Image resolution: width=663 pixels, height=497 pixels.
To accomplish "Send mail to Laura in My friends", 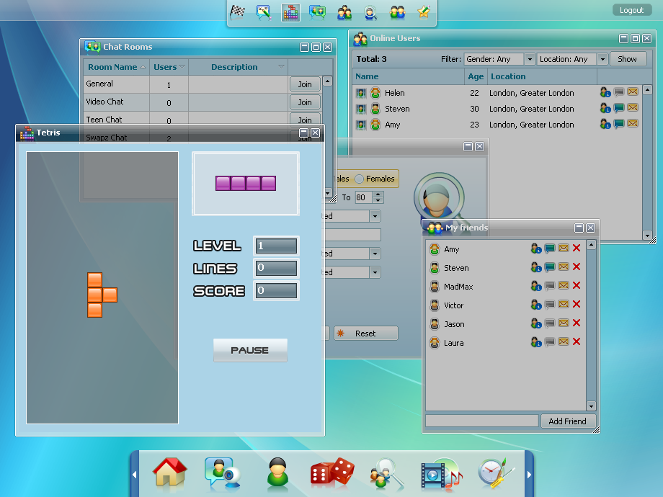I will click(564, 341).
